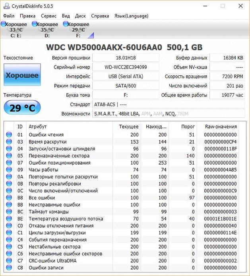Select the F: disk at 29 °C
Viewport: 250px width, 276px height.
(x=77, y=30)
